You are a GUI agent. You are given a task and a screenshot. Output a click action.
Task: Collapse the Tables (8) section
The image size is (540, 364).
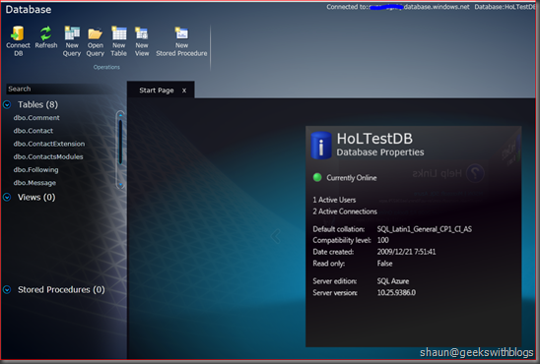(x=7, y=104)
